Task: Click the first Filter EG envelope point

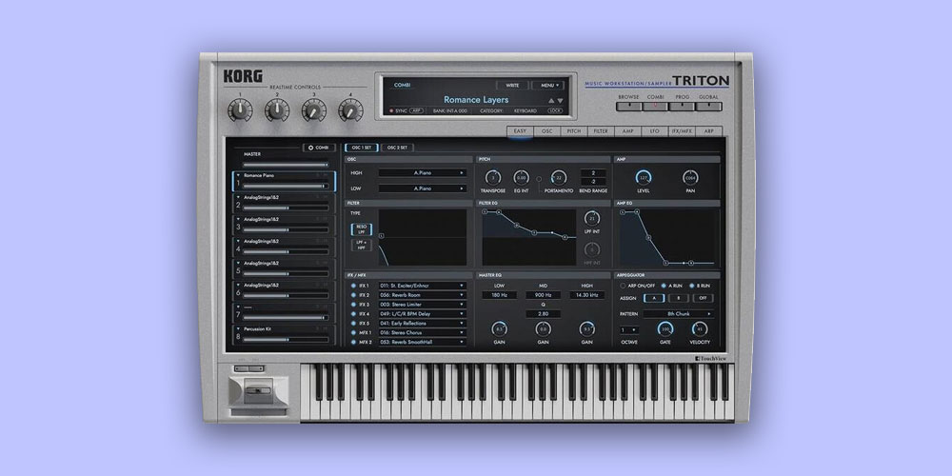Action: [486, 212]
